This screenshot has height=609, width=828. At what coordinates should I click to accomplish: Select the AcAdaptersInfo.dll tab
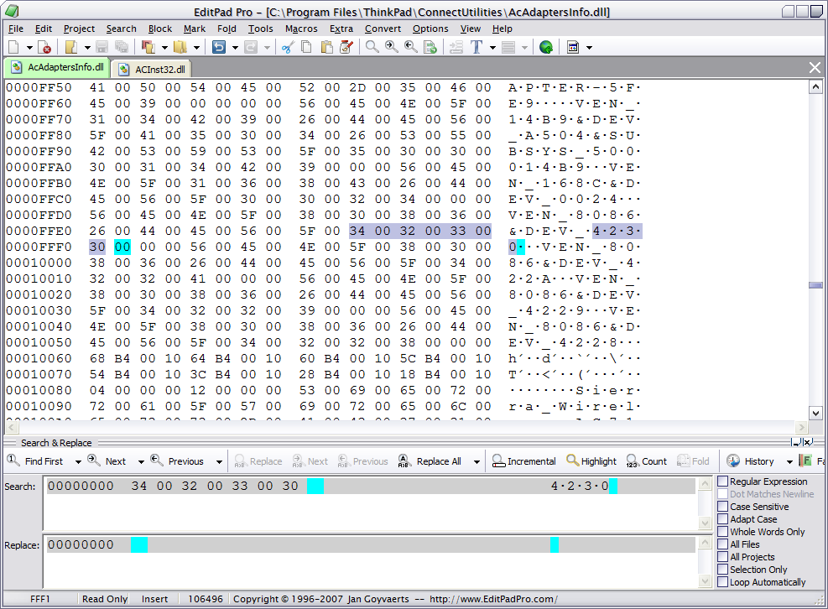[x=58, y=67]
